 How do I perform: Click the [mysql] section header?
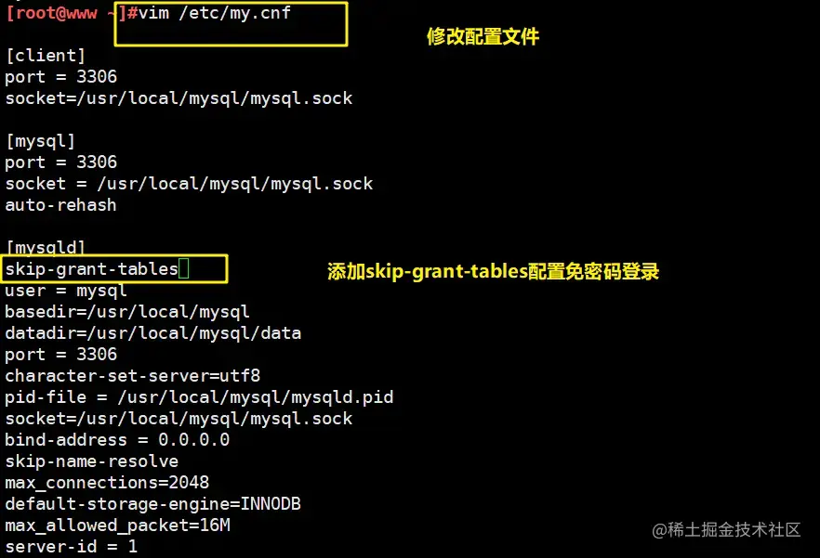[x=41, y=141]
